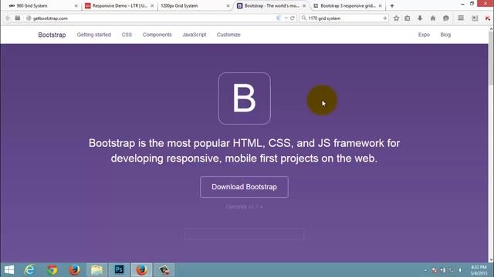
Task: Bookmark this page with the star icon
Action: point(396,18)
